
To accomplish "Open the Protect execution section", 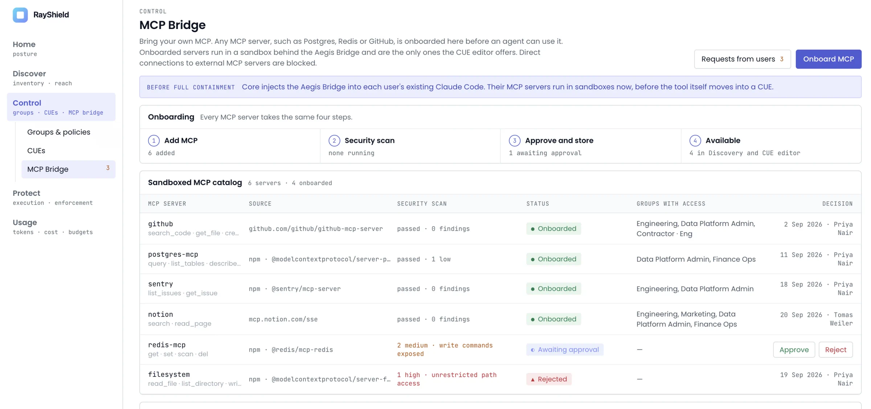I will [x=53, y=198].
